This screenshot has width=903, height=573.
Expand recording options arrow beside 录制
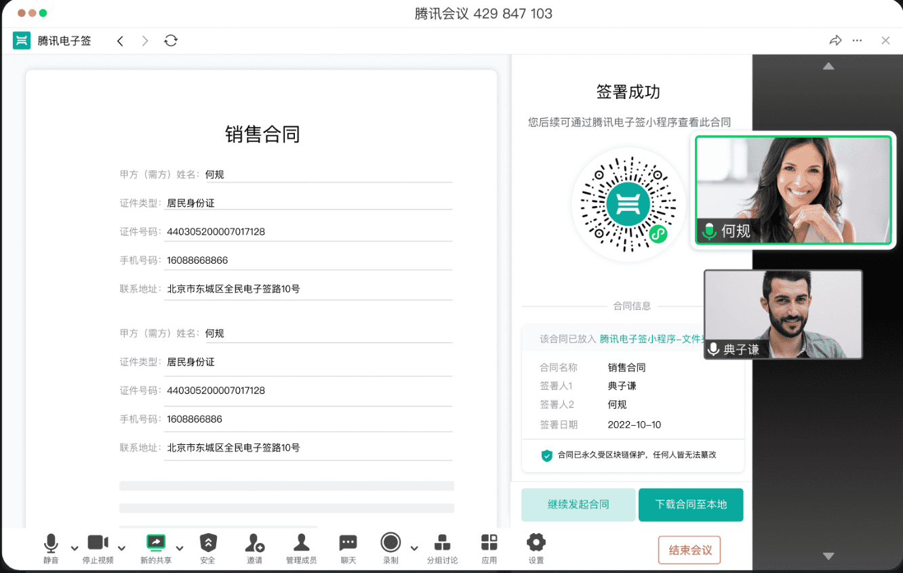tap(414, 548)
